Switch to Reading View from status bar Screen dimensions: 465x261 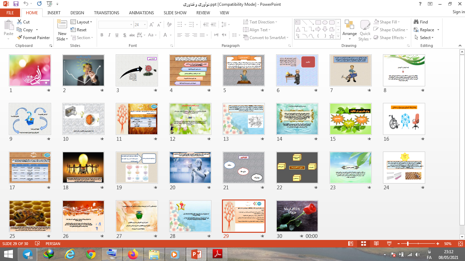[x=376, y=244]
